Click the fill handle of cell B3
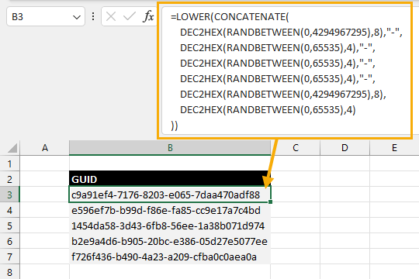This screenshot has height=279, width=419. coord(271,202)
